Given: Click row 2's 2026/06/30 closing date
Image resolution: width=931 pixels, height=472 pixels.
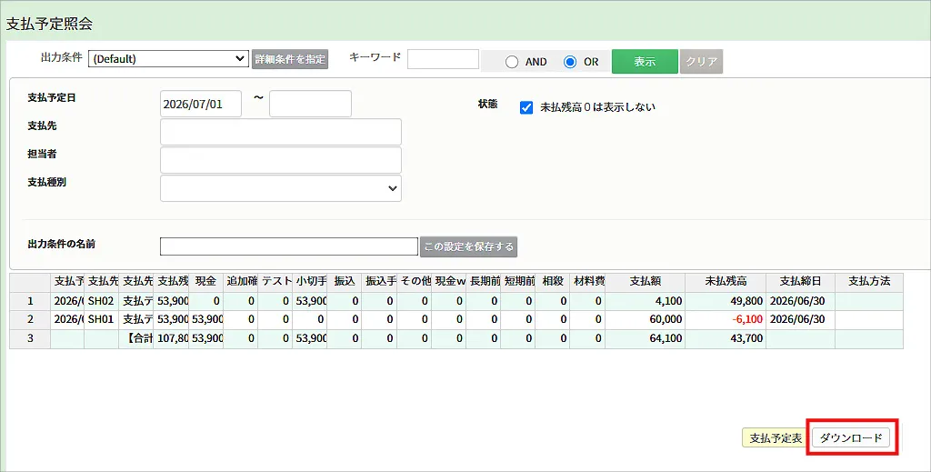Looking at the screenshot, I should point(800,319).
